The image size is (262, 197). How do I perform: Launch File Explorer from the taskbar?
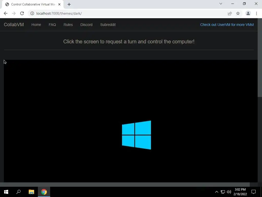[x=31, y=192]
